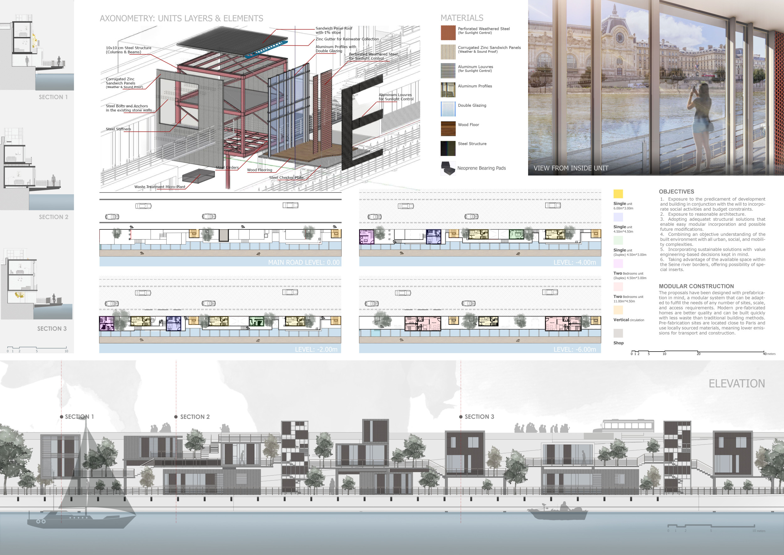Image resolution: width=784 pixels, height=555 pixels.
Task: Click the Waste Treatment Micro-Plant box
Action: click(198, 176)
